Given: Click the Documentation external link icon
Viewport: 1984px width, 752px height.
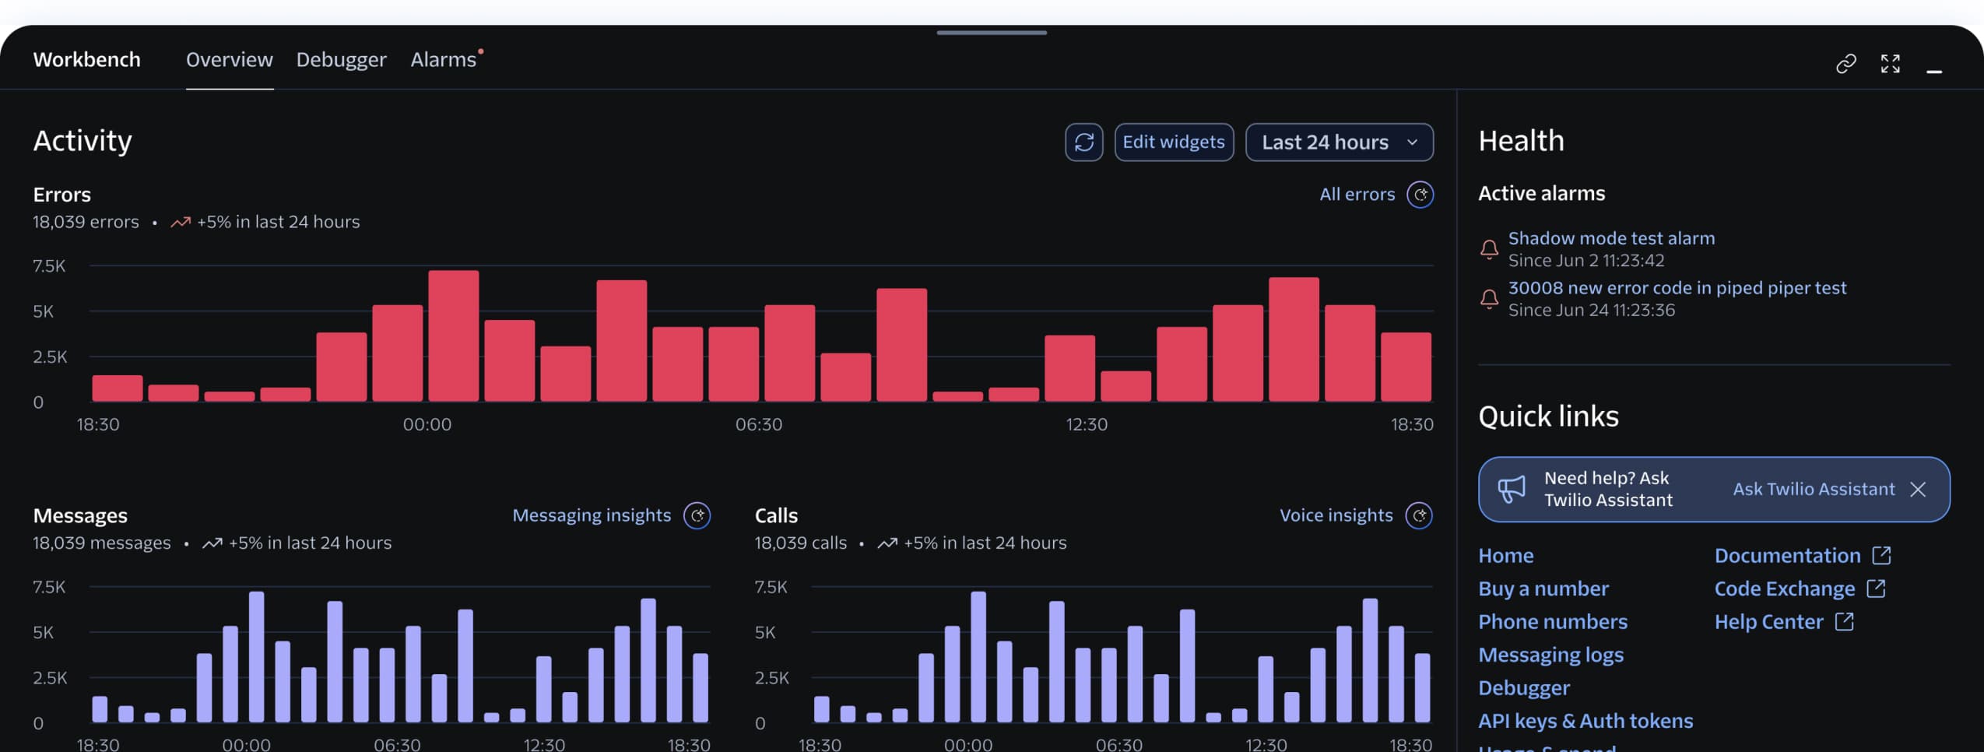Looking at the screenshot, I should (1881, 555).
